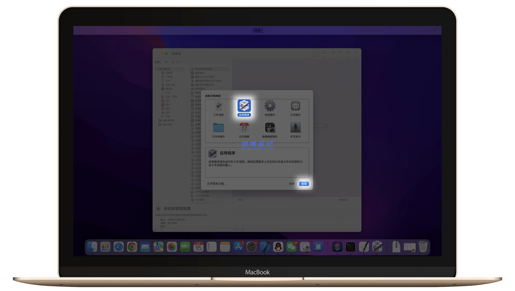Open Maps from the Dock

pyautogui.click(x=159, y=247)
